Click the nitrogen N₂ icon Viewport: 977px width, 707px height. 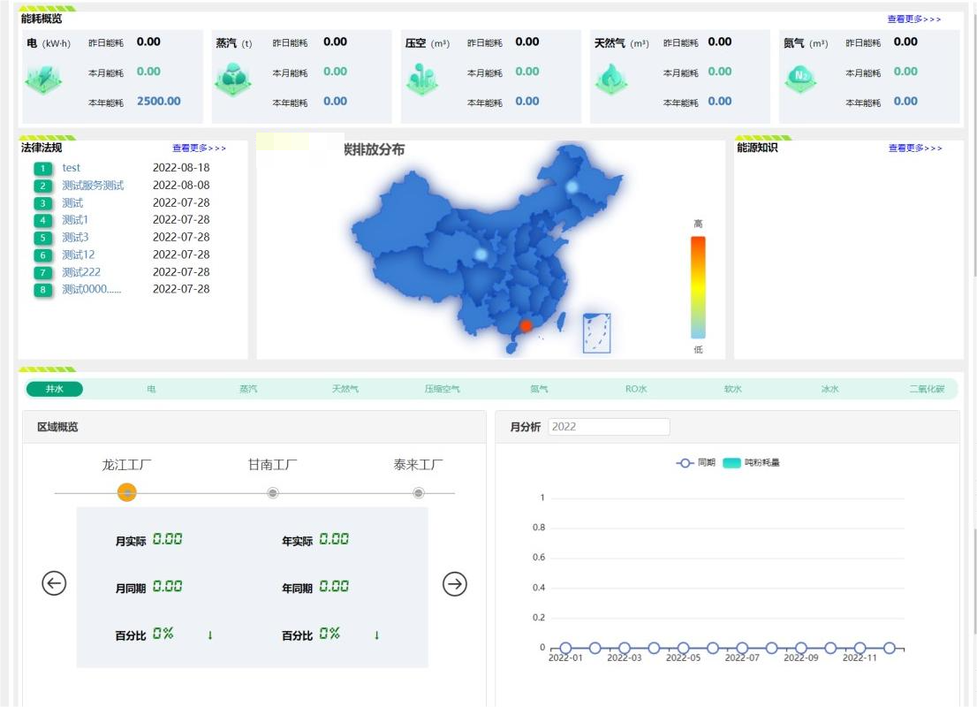(x=800, y=80)
